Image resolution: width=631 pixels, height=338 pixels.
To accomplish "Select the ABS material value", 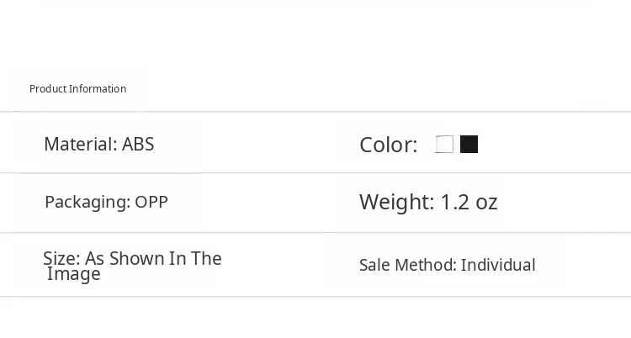I will pyautogui.click(x=138, y=144).
